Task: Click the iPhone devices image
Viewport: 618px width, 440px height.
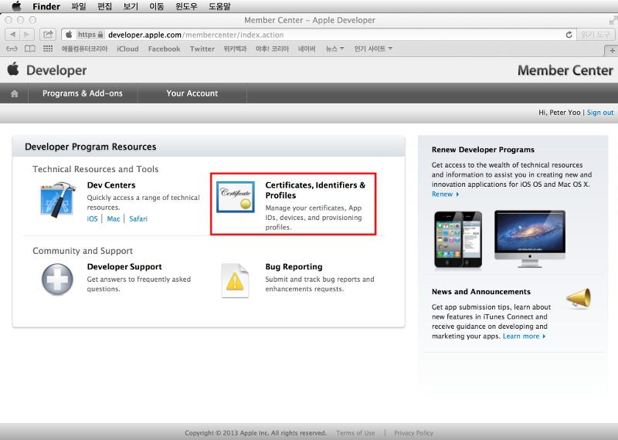Action: 458,240
